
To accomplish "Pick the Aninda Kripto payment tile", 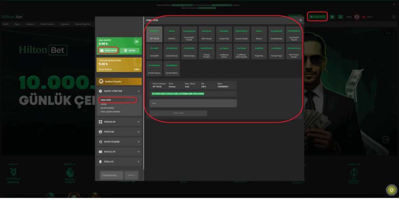I will [x=189, y=51].
